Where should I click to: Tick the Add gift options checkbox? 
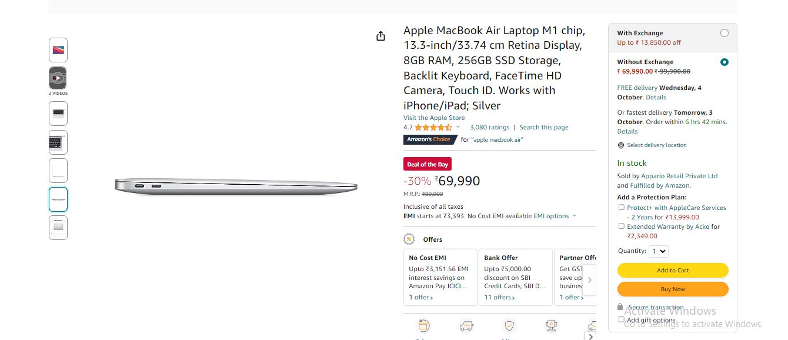click(622, 319)
